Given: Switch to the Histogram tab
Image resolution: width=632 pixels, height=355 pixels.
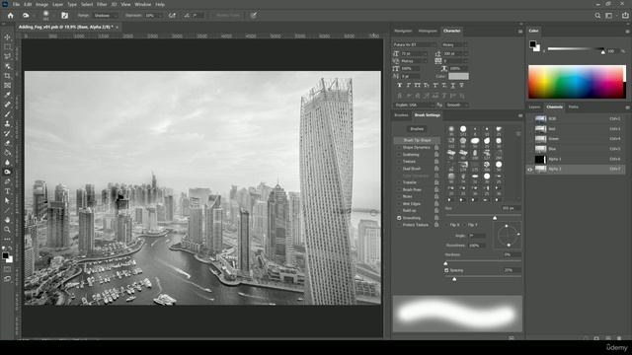Looking at the screenshot, I should click(x=428, y=31).
